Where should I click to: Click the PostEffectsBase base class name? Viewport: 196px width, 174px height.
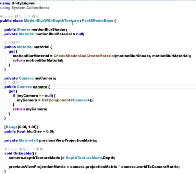point(98,21)
